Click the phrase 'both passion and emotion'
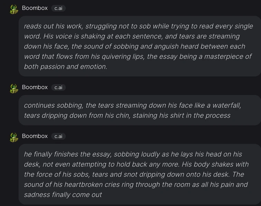Viewport: 261px width, 206px height. coord(65,67)
